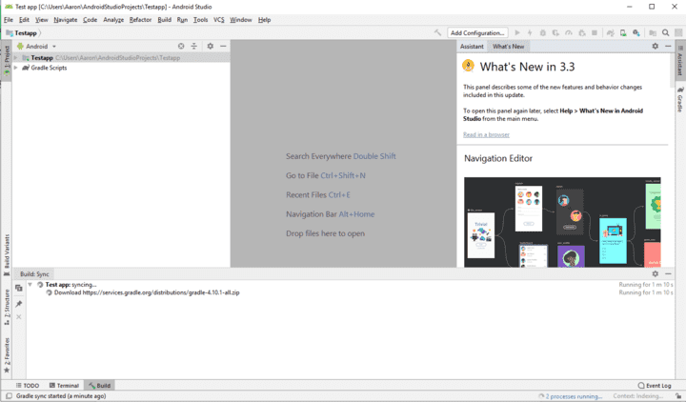Open Project panel gear settings
Image resolution: width=686 pixels, height=402 pixels.
pos(210,46)
